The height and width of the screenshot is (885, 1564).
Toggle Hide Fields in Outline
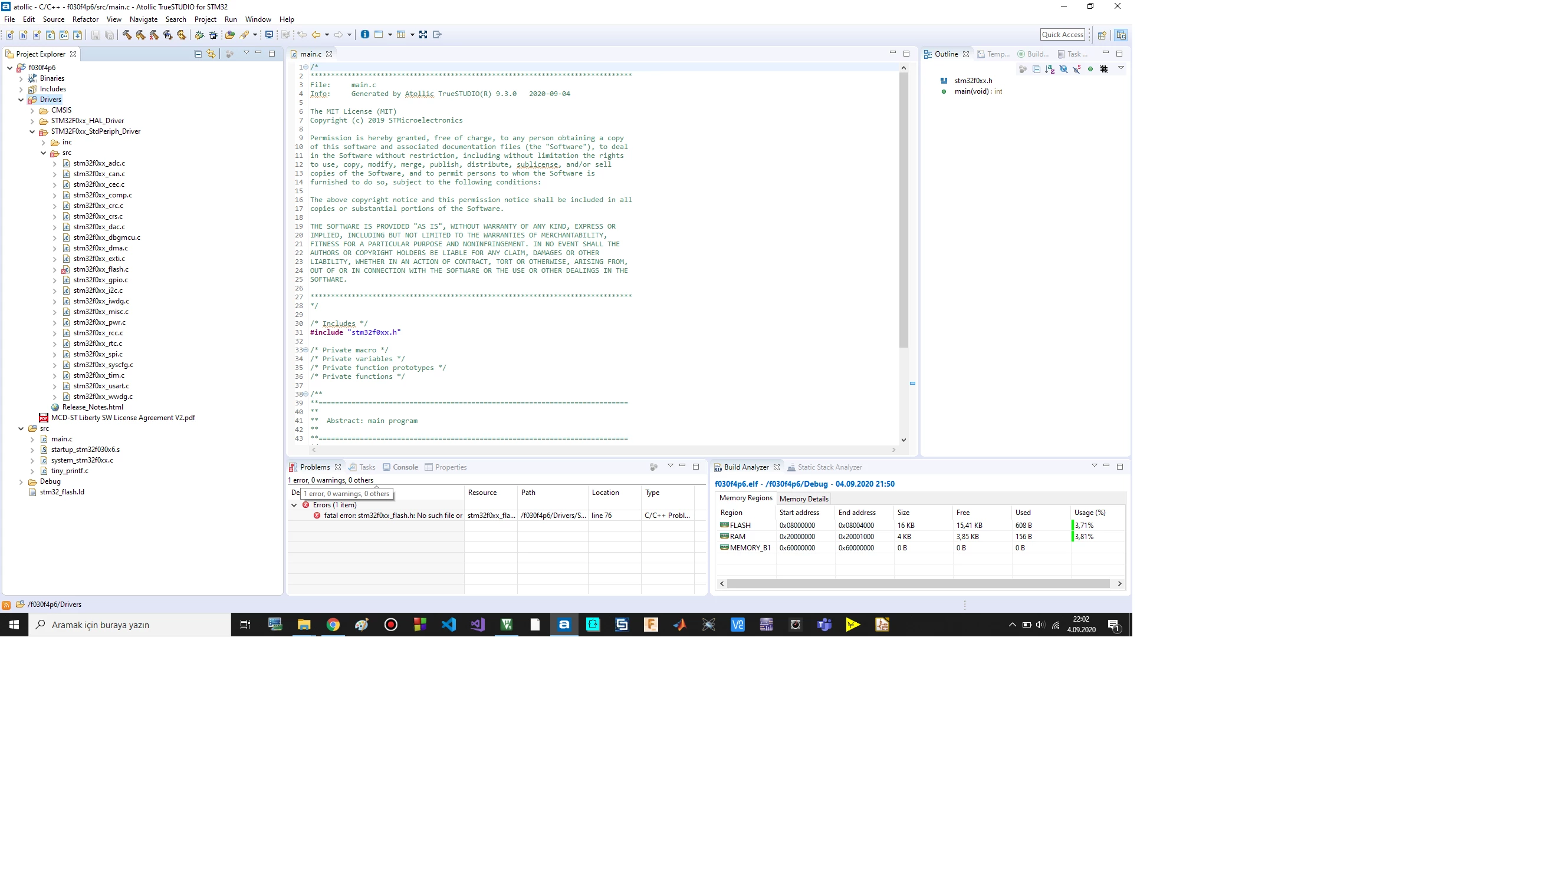1063,70
